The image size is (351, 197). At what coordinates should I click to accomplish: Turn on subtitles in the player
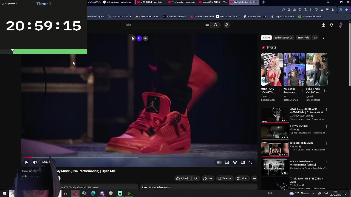point(227,162)
